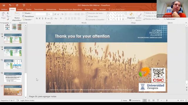Toggle italic (K) formatting
The height and width of the screenshot is (105, 188).
(40, 18)
